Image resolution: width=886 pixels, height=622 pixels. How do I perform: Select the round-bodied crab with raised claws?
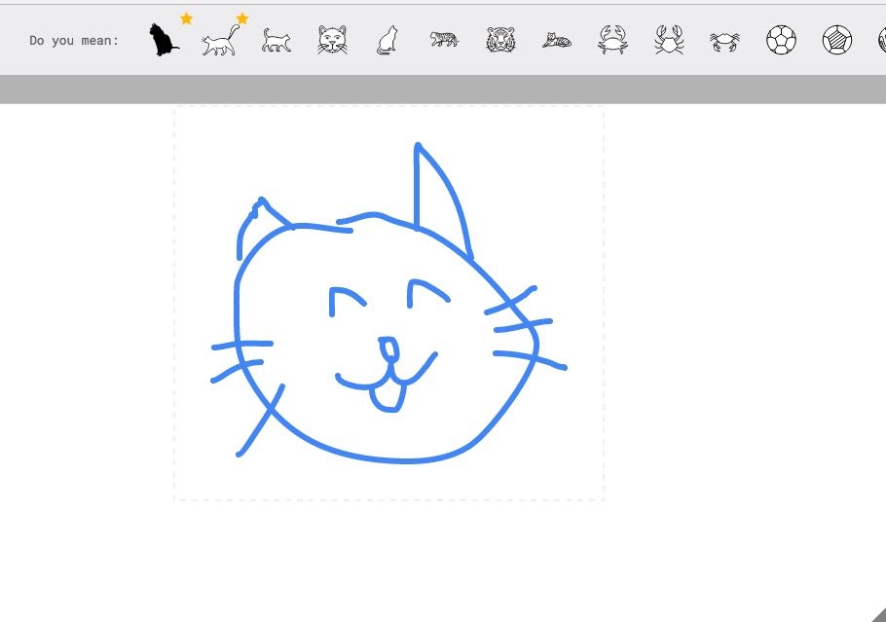(x=612, y=40)
